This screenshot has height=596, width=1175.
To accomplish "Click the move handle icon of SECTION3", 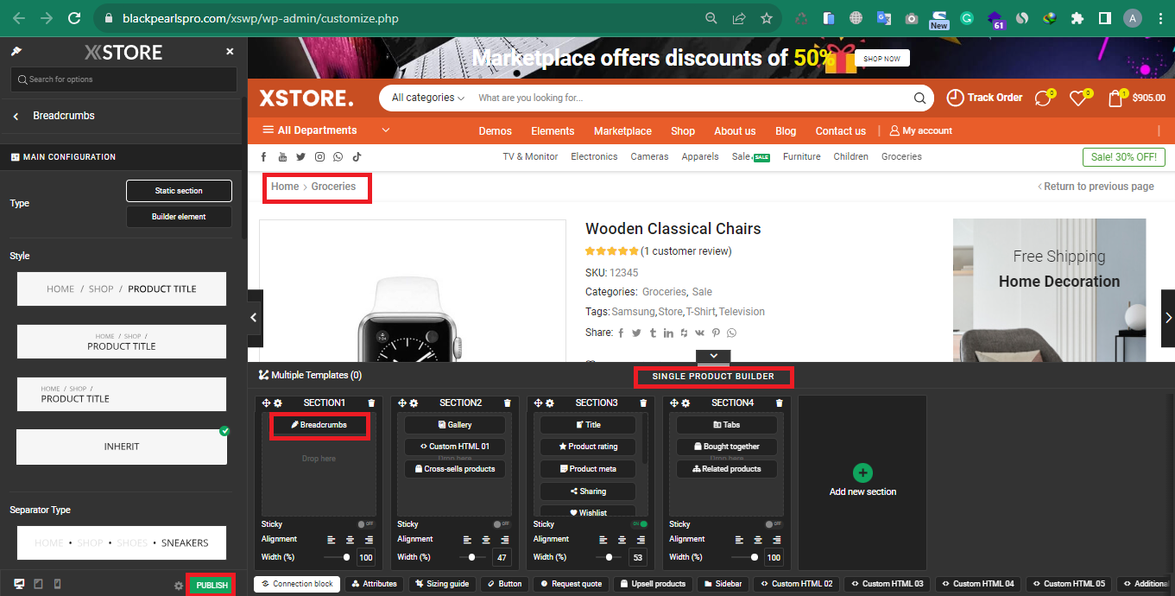I will [538, 403].
